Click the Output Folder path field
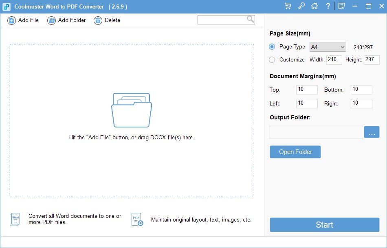The height and width of the screenshot is (248, 387). pos(316,132)
